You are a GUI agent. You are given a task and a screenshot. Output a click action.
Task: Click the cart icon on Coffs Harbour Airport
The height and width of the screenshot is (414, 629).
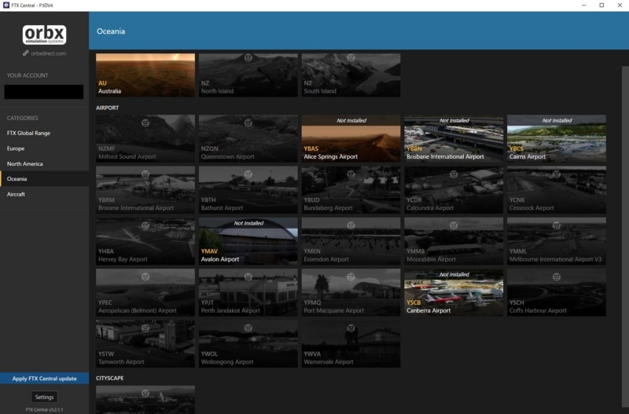pyautogui.click(x=557, y=277)
